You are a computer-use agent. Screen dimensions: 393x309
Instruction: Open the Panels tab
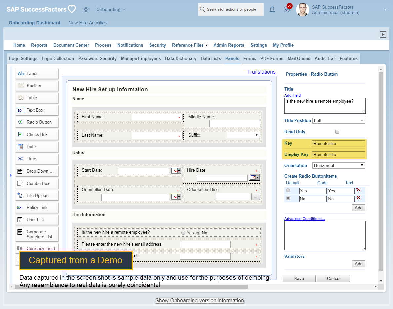point(232,58)
